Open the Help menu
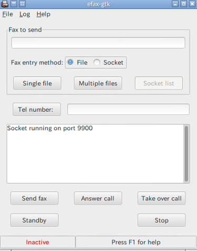 tap(43, 14)
